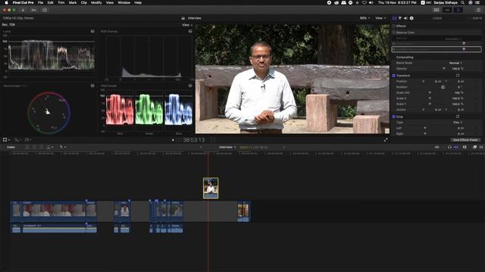The height and width of the screenshot is (272, 485).
Task: Open the Window menu
Action: [x=124, y=2]
